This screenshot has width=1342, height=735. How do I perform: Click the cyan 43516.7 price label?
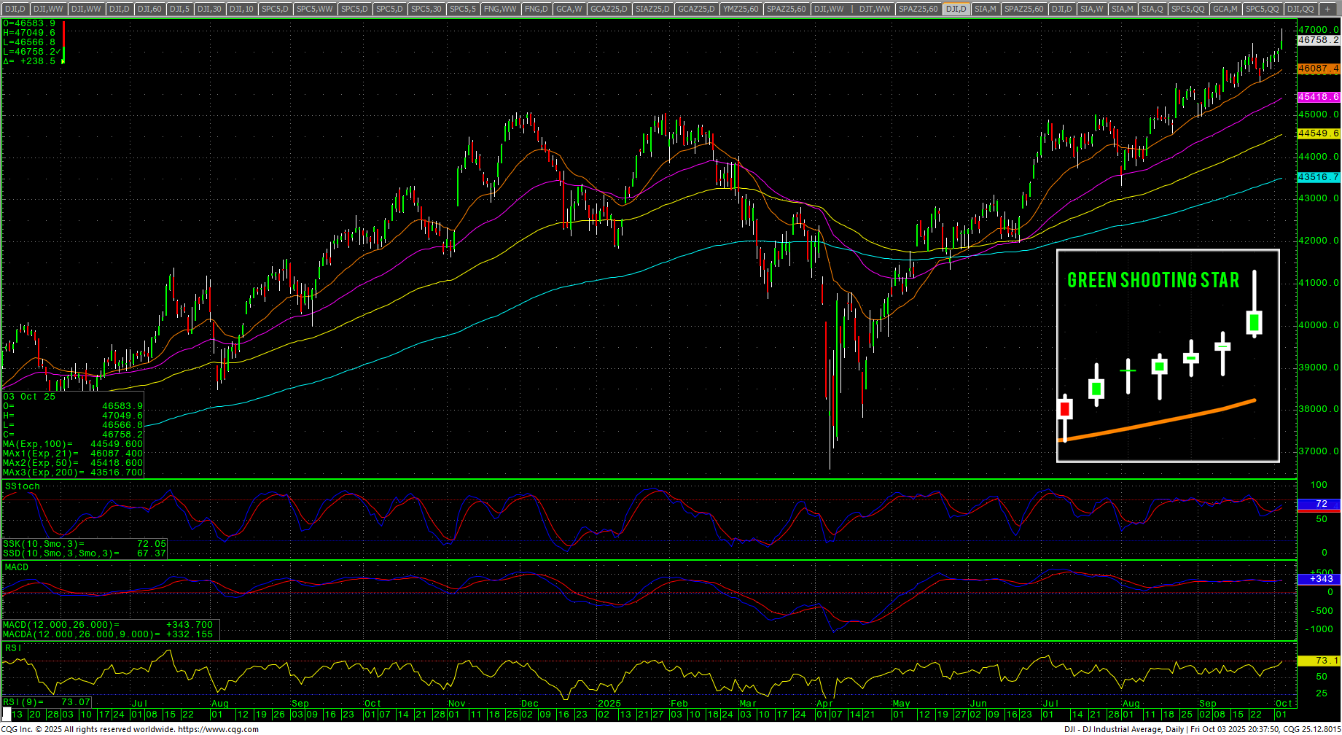pos(1318,177)
